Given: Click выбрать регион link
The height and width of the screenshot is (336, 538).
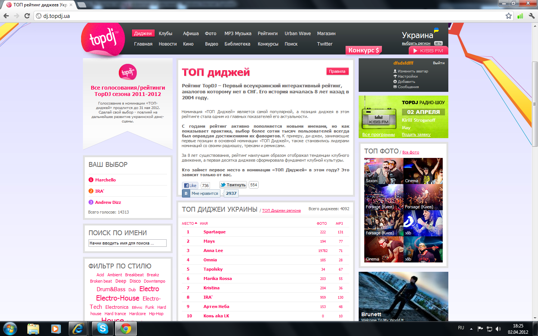Looking at the screenshot, I should (416, 43).
